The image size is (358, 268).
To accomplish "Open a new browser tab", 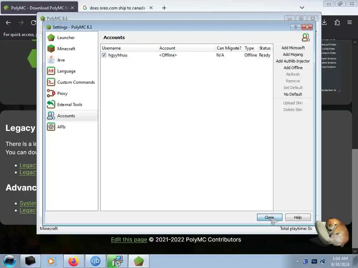I will (164, 8).
